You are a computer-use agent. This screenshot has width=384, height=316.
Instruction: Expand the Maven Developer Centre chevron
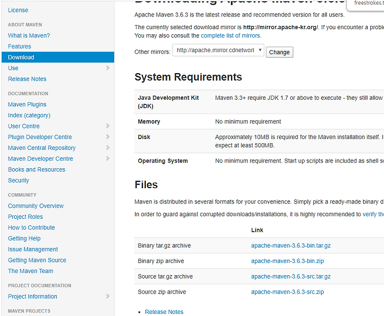coord(108,158)
